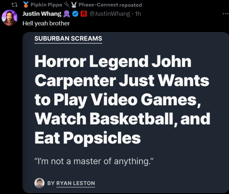Click the "Hell yeah brother" tweet text
229x194 pixels.
pyautogui.click(x=46, y=23)
